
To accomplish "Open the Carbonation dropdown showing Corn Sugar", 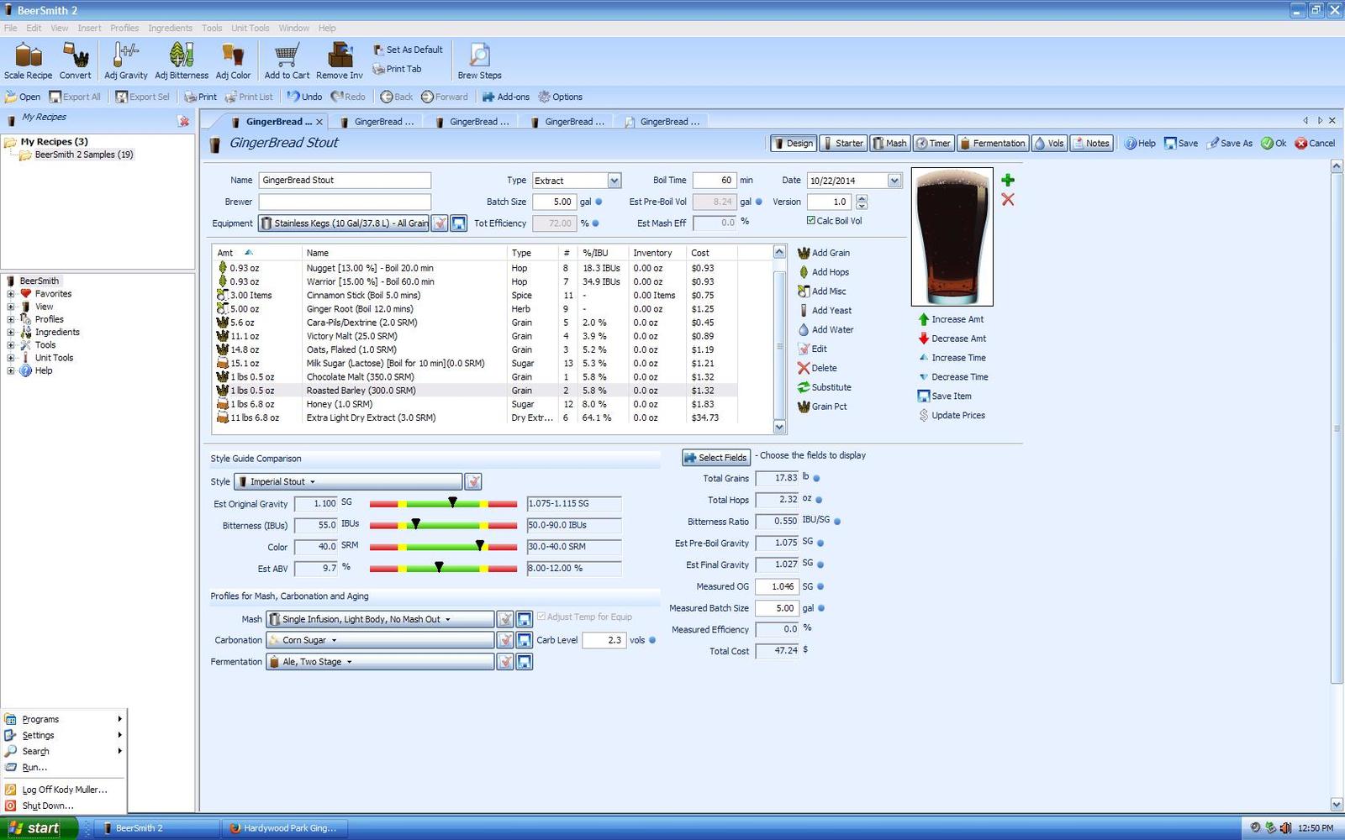I will [x=380, y=640].
